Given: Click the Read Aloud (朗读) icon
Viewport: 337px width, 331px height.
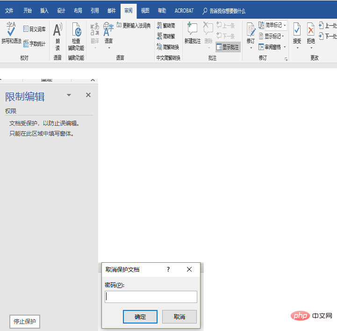Looking at the screenshot, I should [x=57, y=36].
